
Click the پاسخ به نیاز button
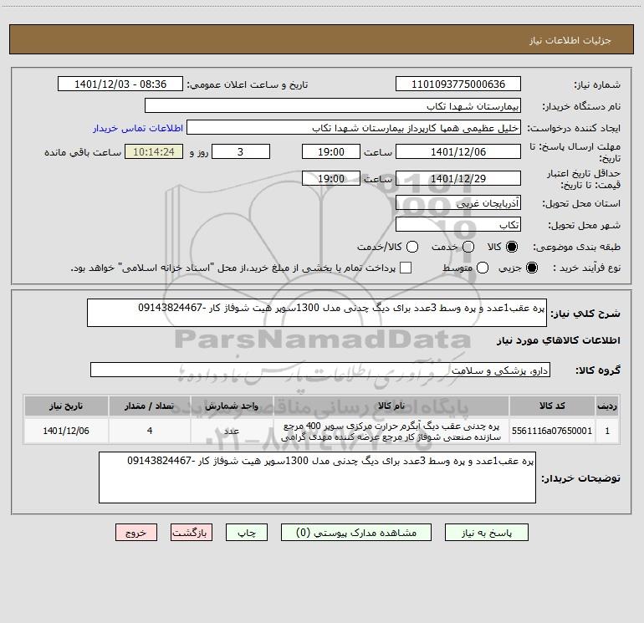click(486, 532)
